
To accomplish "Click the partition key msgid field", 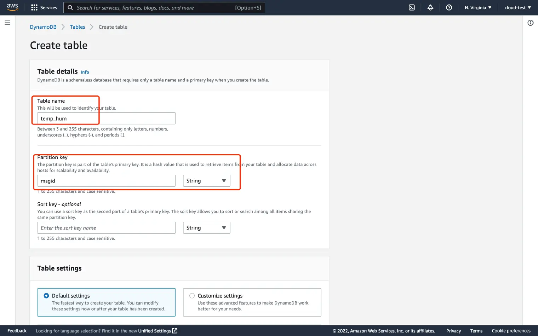I will (106, 181).
